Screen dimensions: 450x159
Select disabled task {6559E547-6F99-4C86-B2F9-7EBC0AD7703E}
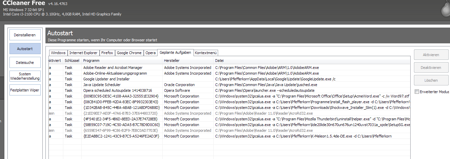(229, 130)
